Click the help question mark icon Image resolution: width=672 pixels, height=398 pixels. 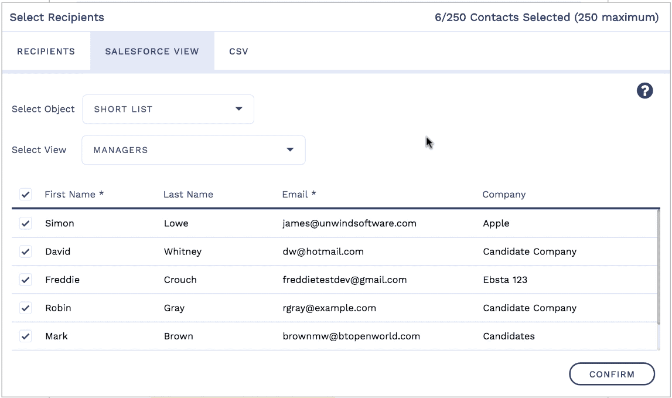[x=644, y=91]
